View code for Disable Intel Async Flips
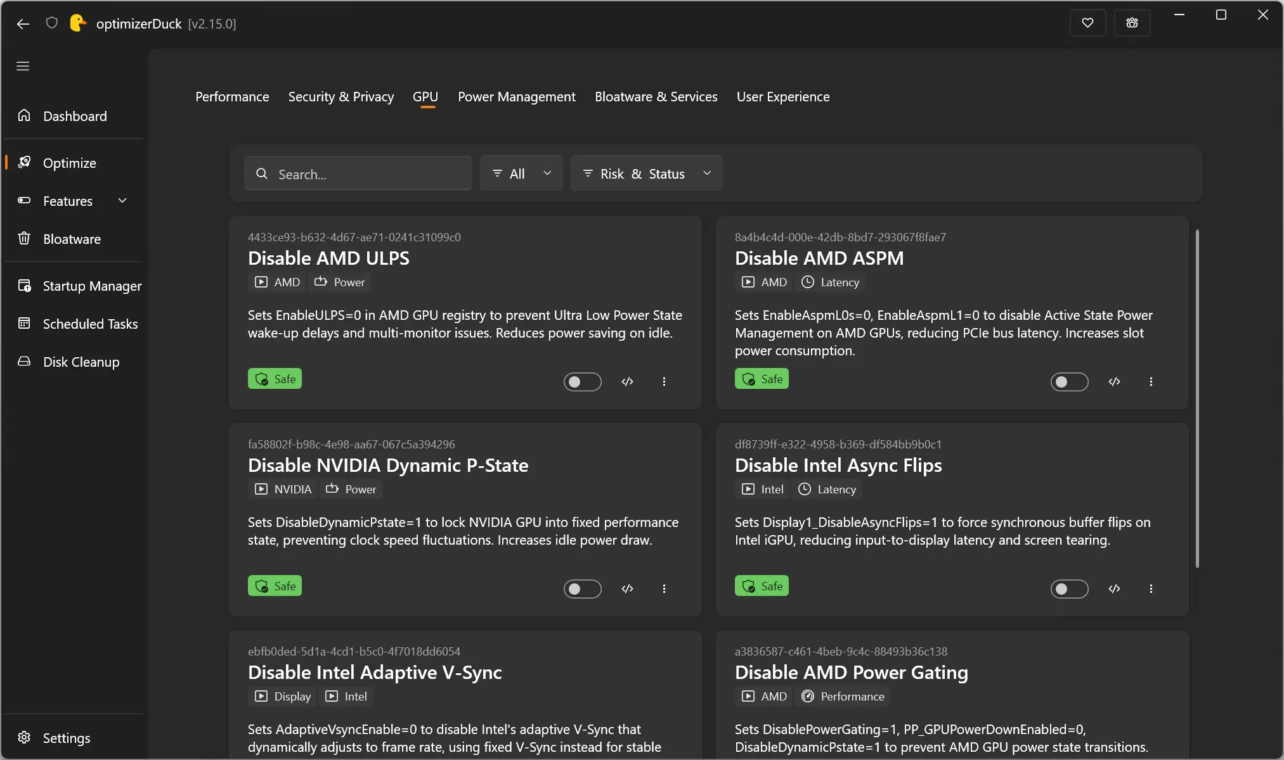This screenshot has width=1284, height=760. pos(1114,588)
